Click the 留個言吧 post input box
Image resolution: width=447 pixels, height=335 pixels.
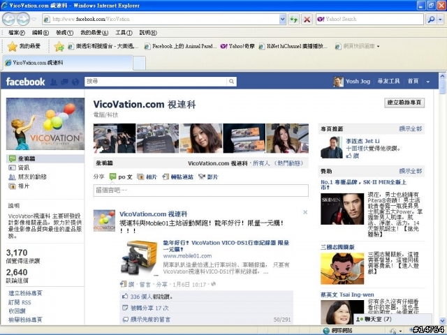(200, 191)
